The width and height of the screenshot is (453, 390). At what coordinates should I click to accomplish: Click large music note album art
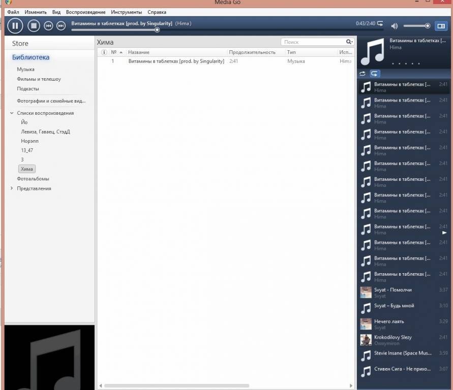click(x=372, y=52)
